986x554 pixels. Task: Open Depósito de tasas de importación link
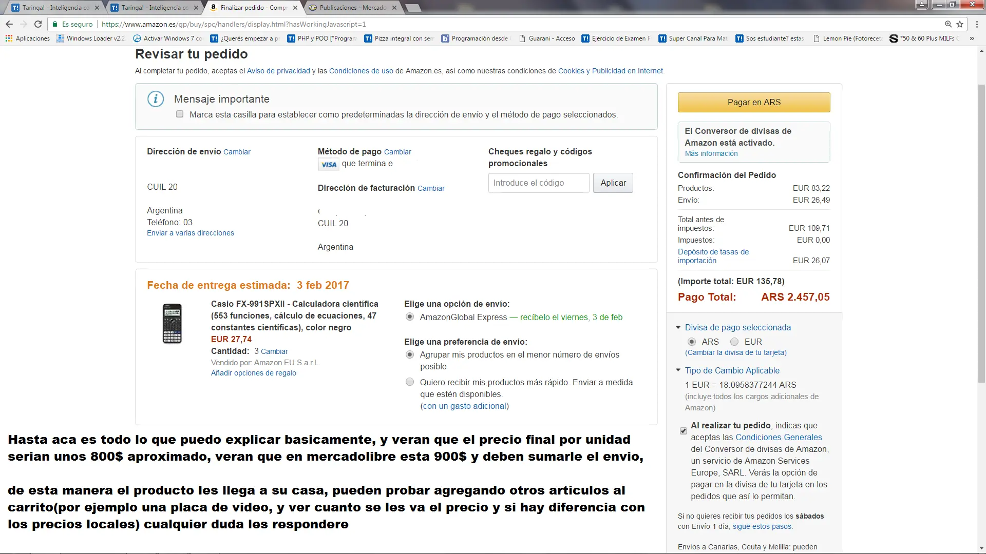(713, 256)
